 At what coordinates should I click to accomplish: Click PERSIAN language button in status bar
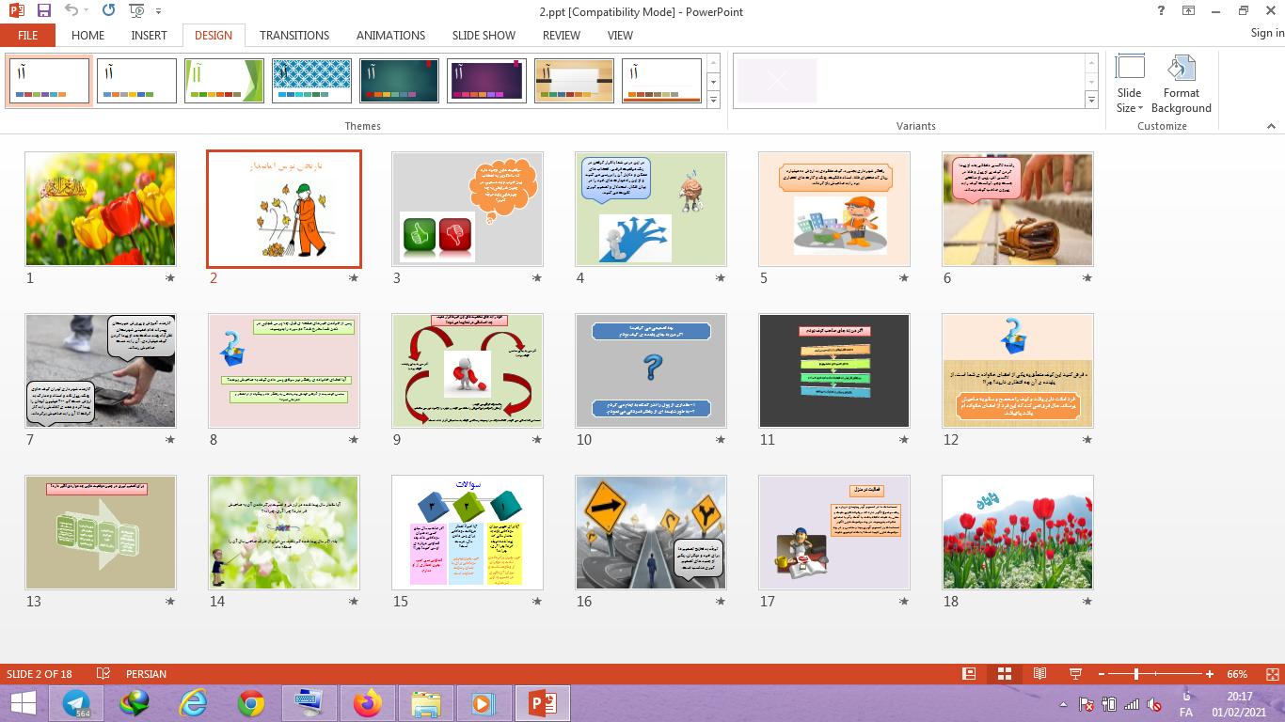point(146,674)
